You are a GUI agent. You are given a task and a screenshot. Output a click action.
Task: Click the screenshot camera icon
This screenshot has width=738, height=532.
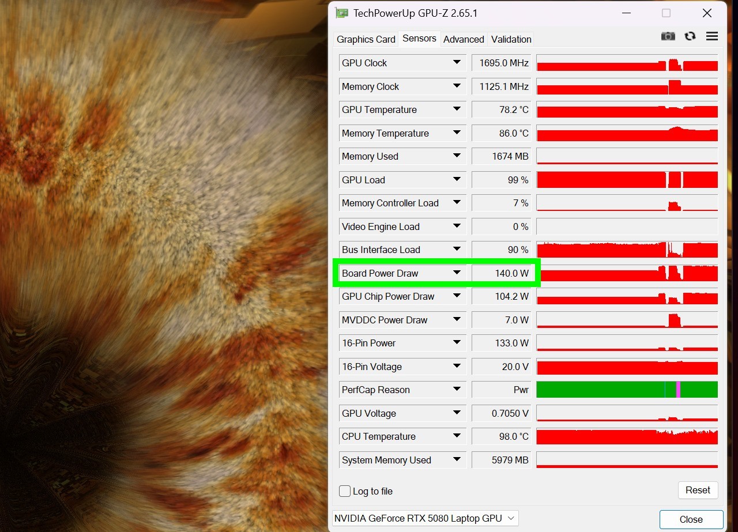click(x=668, y=36)
